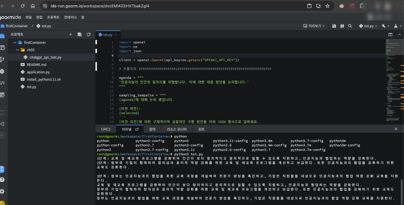Open the 컨테이너 menu
Viewport: 404px width, 205px height.
[x=70, y=17]
